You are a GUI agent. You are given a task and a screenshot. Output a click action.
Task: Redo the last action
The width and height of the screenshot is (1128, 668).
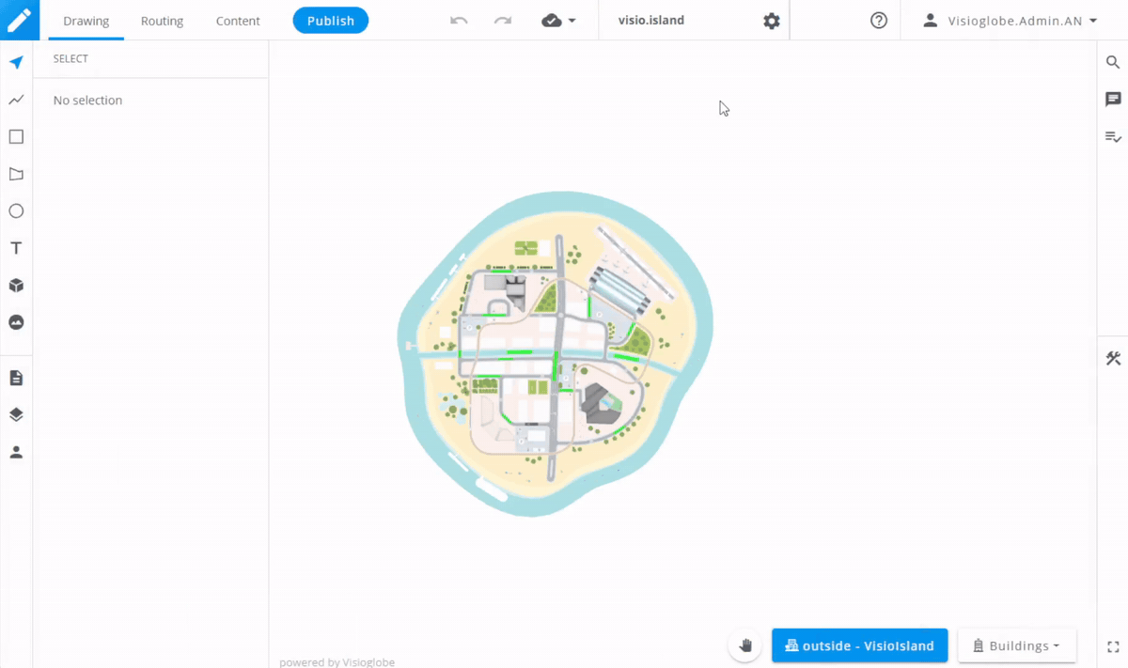(x=503, y=21)
